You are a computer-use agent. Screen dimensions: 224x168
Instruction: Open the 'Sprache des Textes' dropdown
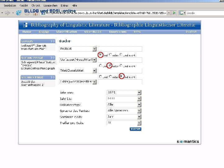(x=139, y=111)
